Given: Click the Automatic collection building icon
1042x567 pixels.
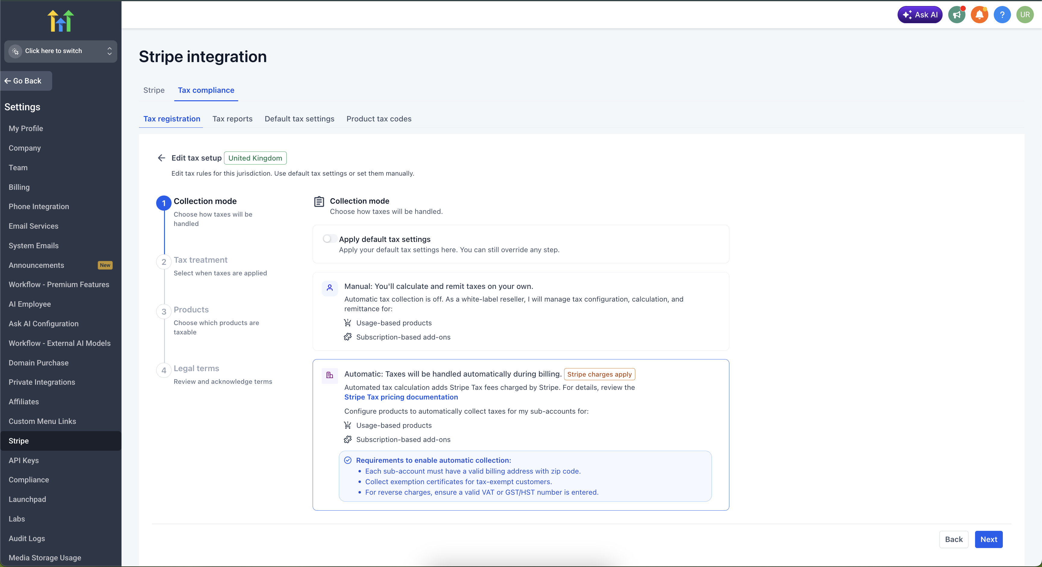Looking at the screenshot, I should 330,375.
